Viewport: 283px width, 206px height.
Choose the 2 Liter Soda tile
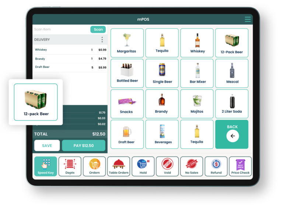(232, 103)
